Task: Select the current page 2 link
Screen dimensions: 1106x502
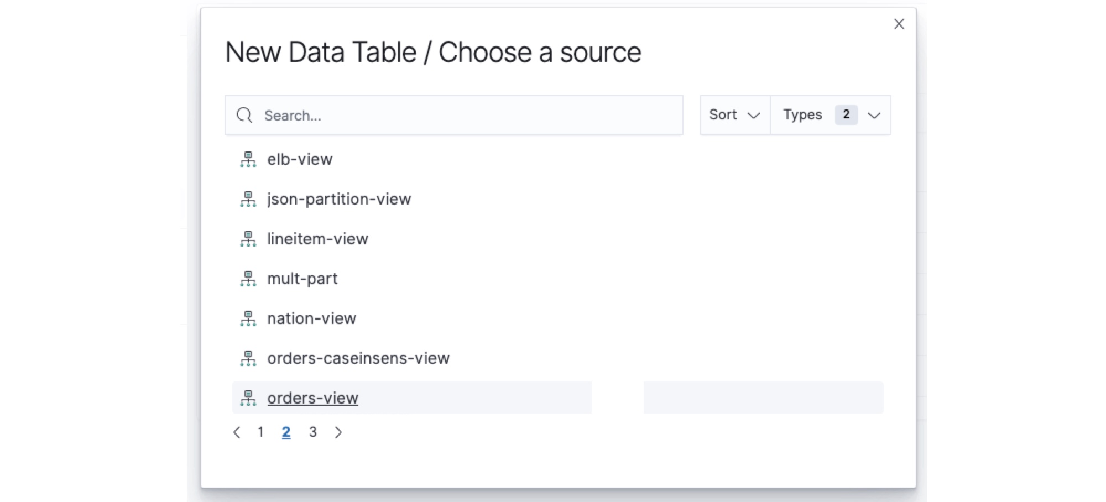Action: point(286,432)
